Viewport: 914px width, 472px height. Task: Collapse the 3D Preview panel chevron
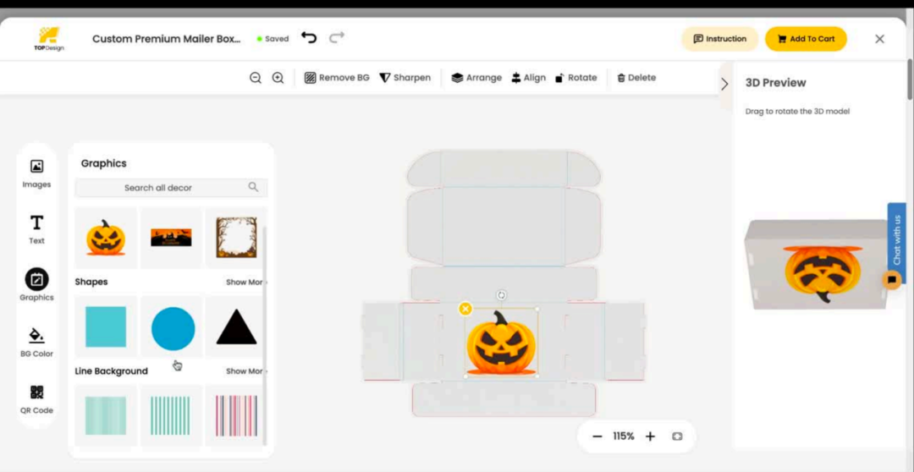724,84
